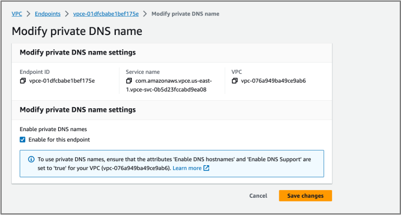Click the chevron before Modify private DNS name breadcrumb
401x215 pixels.
pos(145,14)
